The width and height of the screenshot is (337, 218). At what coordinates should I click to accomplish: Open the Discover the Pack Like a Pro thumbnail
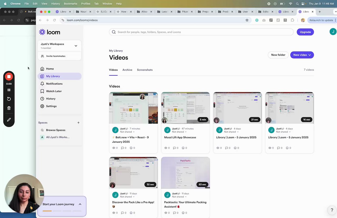[x=133, y=173]
